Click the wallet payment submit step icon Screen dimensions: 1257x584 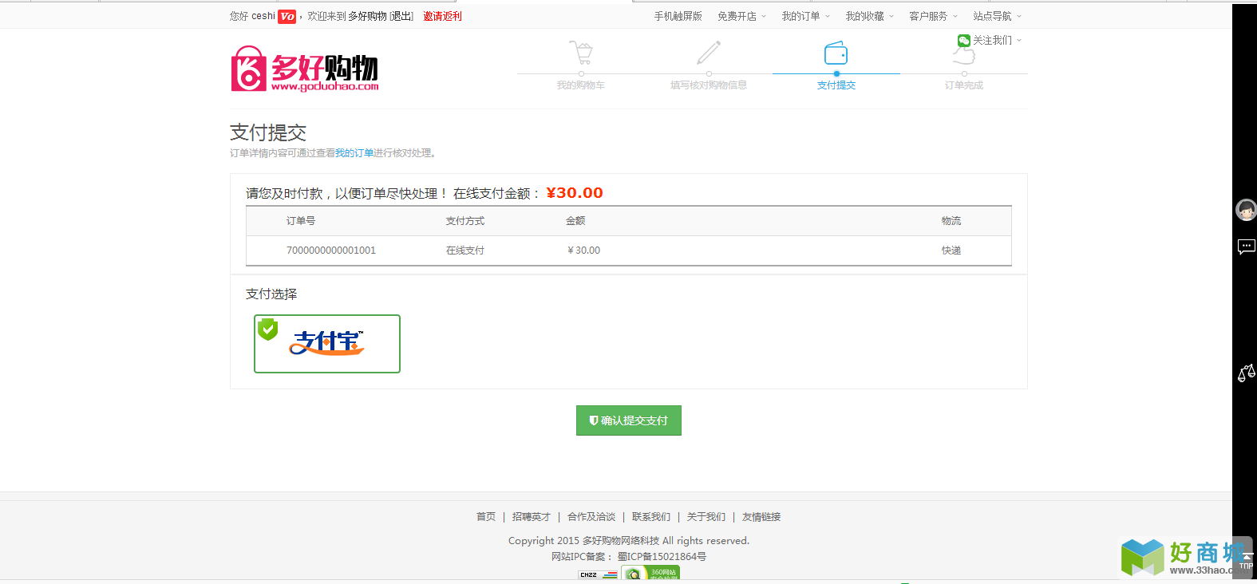click(836, 53)
